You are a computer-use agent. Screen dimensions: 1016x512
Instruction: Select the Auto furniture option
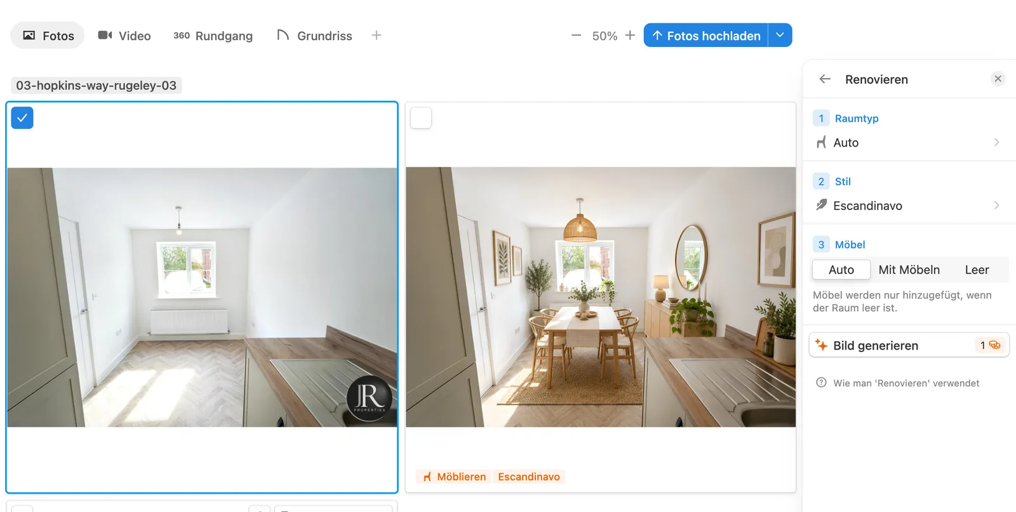pos(841,270)
